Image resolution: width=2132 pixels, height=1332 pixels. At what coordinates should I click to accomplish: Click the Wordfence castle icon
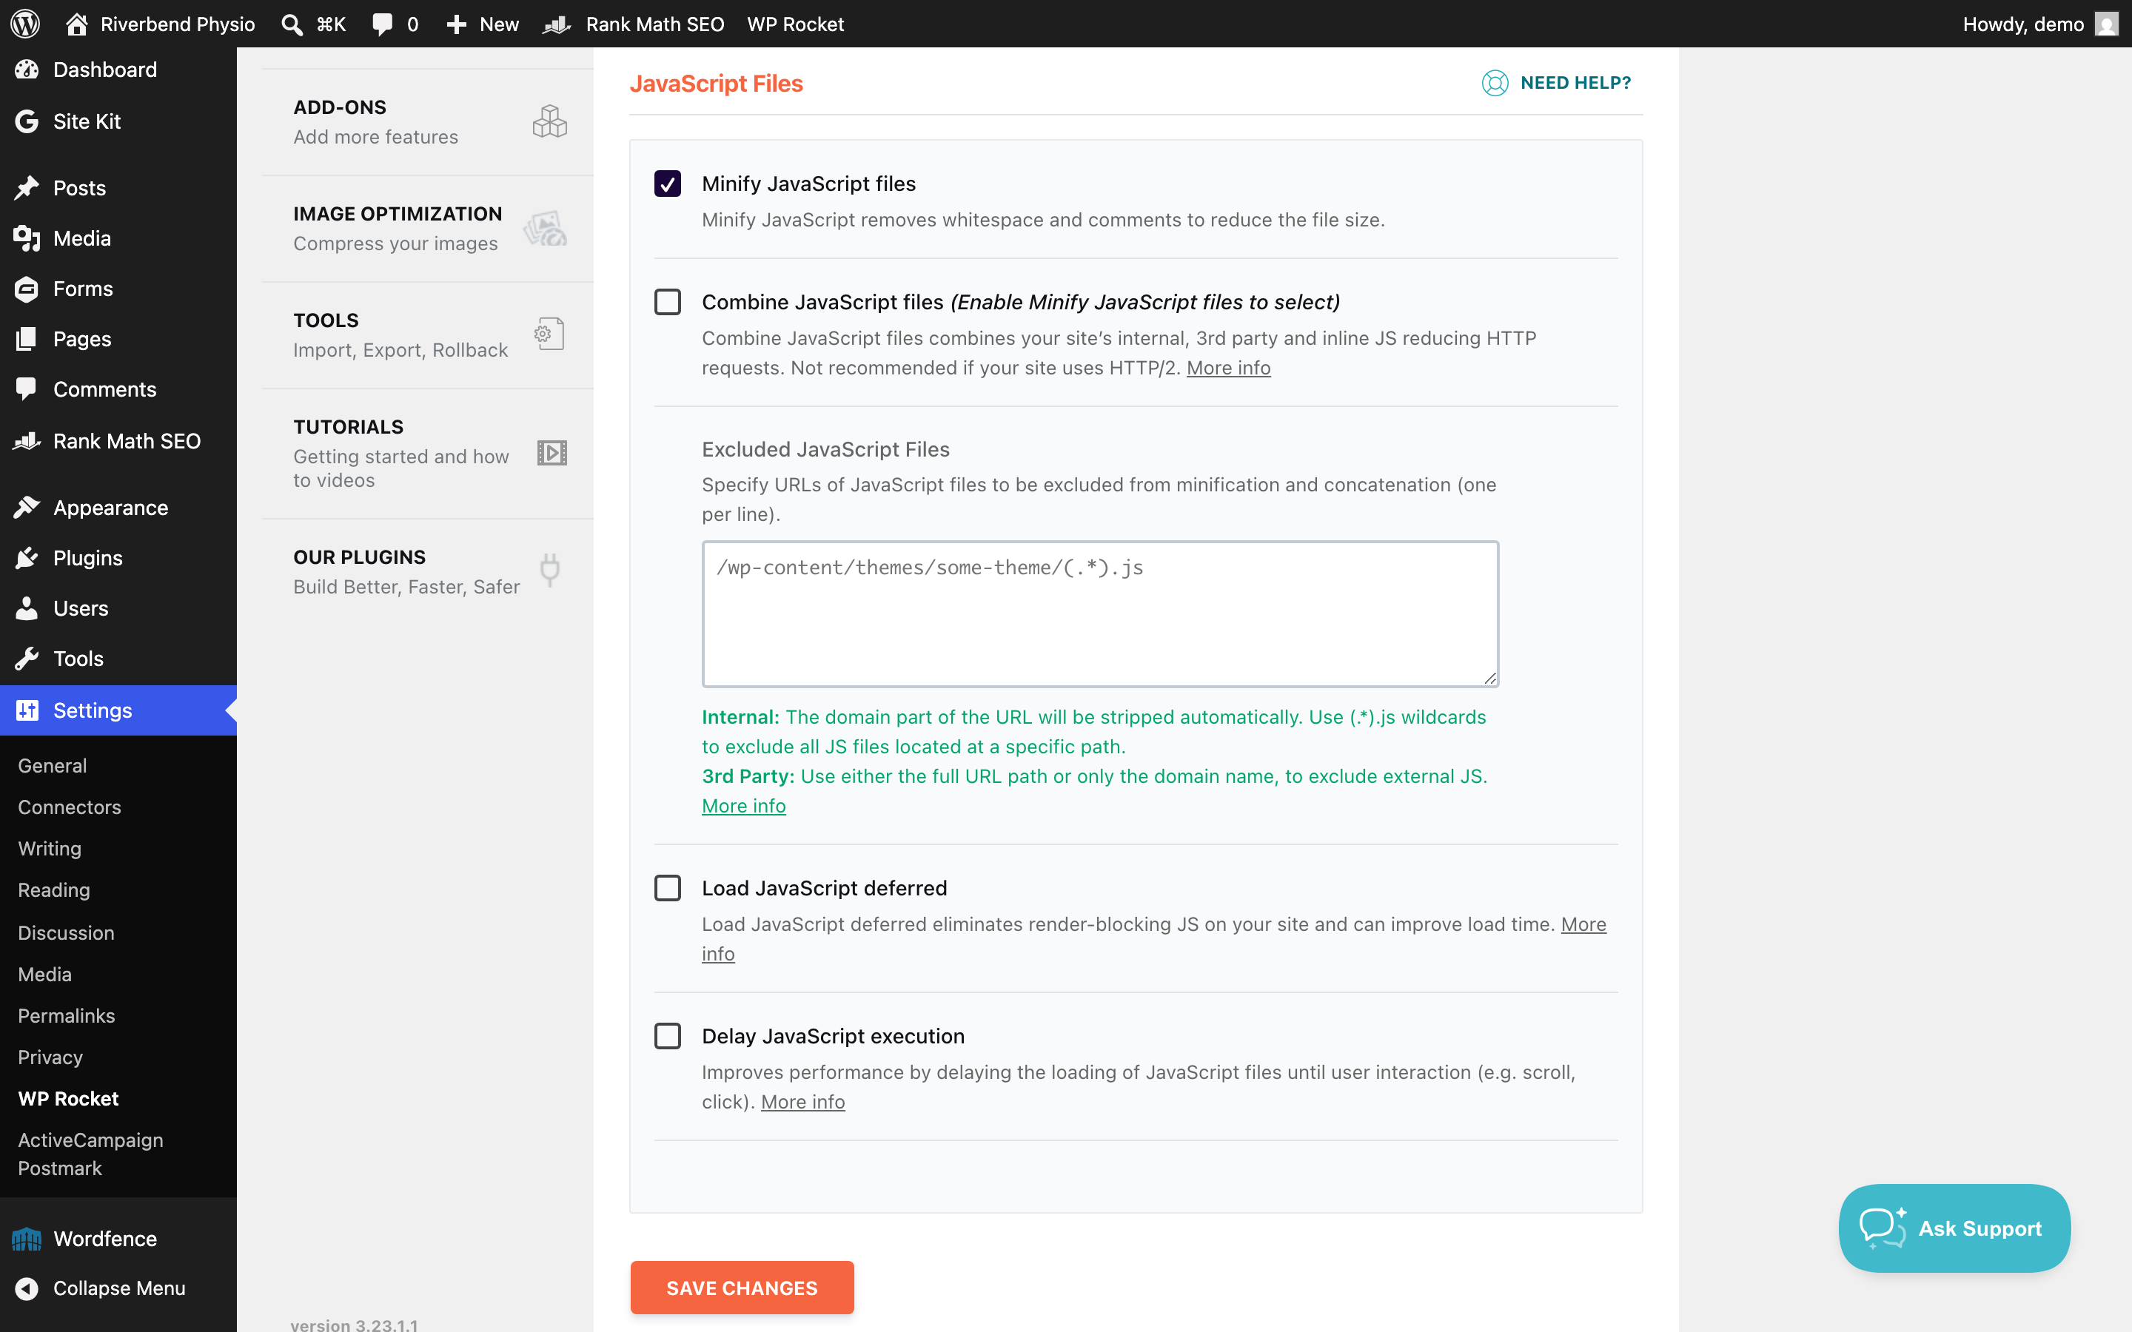pyautogui.click(x=27, y=1239)
